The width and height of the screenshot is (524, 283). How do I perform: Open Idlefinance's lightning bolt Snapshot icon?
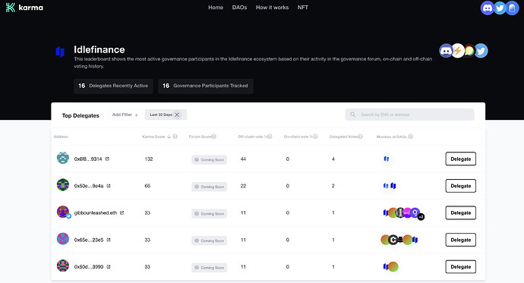pos(458,51)
